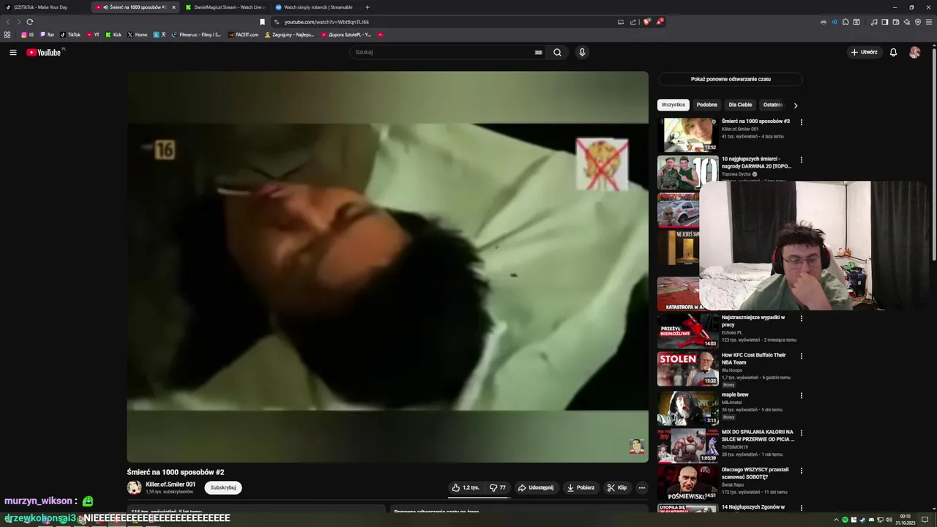Image resolution: width=937 pixels, height=527 pixels.
Task: Subscribe with the Subskrybuj button
Action: pyautogui.click(x=223, y=487)
